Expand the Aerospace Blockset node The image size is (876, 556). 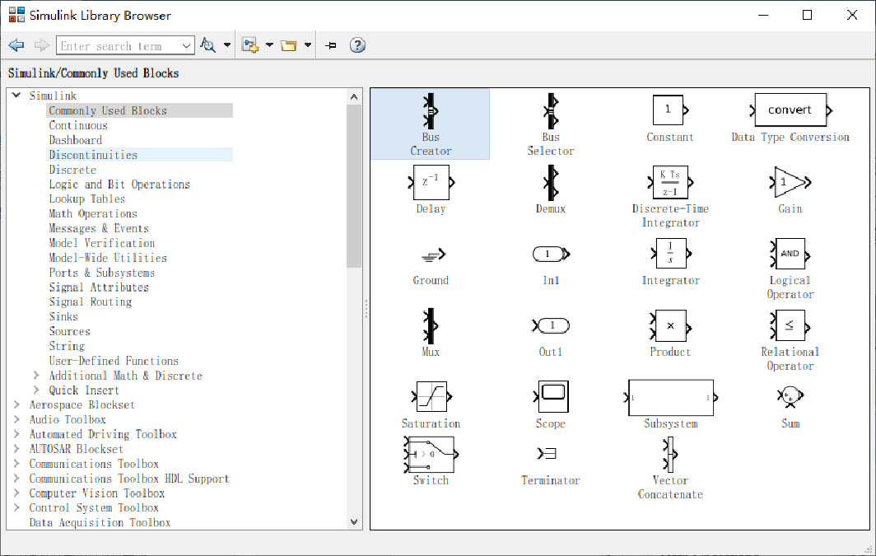click(17, 404)
